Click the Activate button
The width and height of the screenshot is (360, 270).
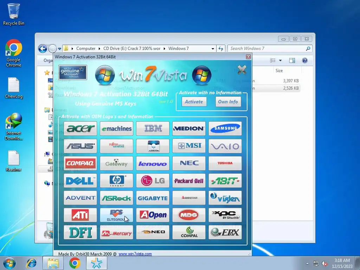pos(194,102)
